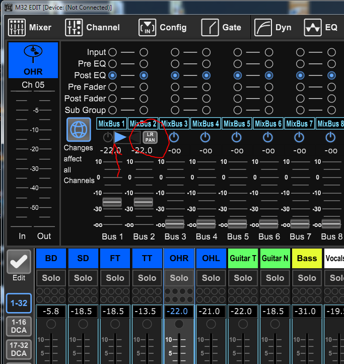Select the Bass channel strip
Viewport: 344px width, 364px height.
click(307, 258)
